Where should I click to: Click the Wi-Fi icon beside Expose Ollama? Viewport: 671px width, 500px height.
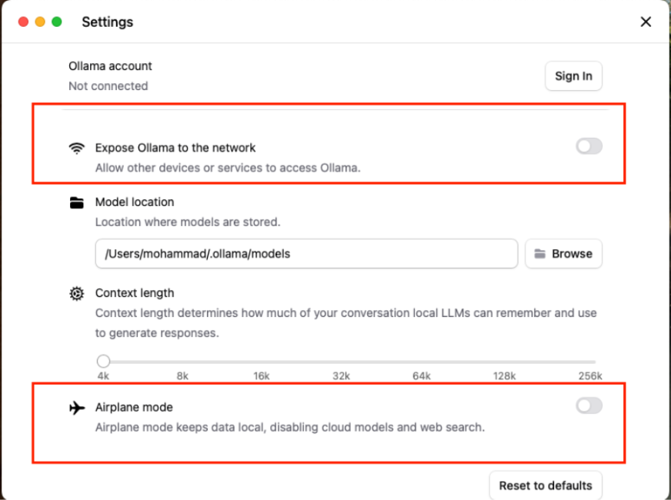point(76,148)
